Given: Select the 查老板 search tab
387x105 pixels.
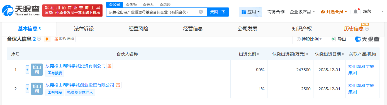Looking at the screenshot, I should (131, 4).
